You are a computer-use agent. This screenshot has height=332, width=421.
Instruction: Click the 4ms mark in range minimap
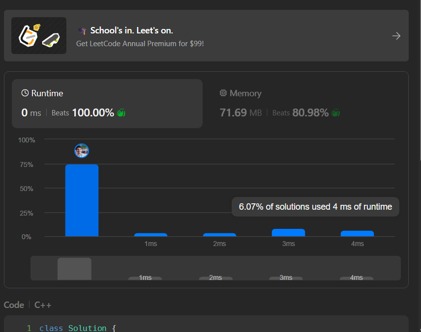pyautogui.click(x=357, y=278)
